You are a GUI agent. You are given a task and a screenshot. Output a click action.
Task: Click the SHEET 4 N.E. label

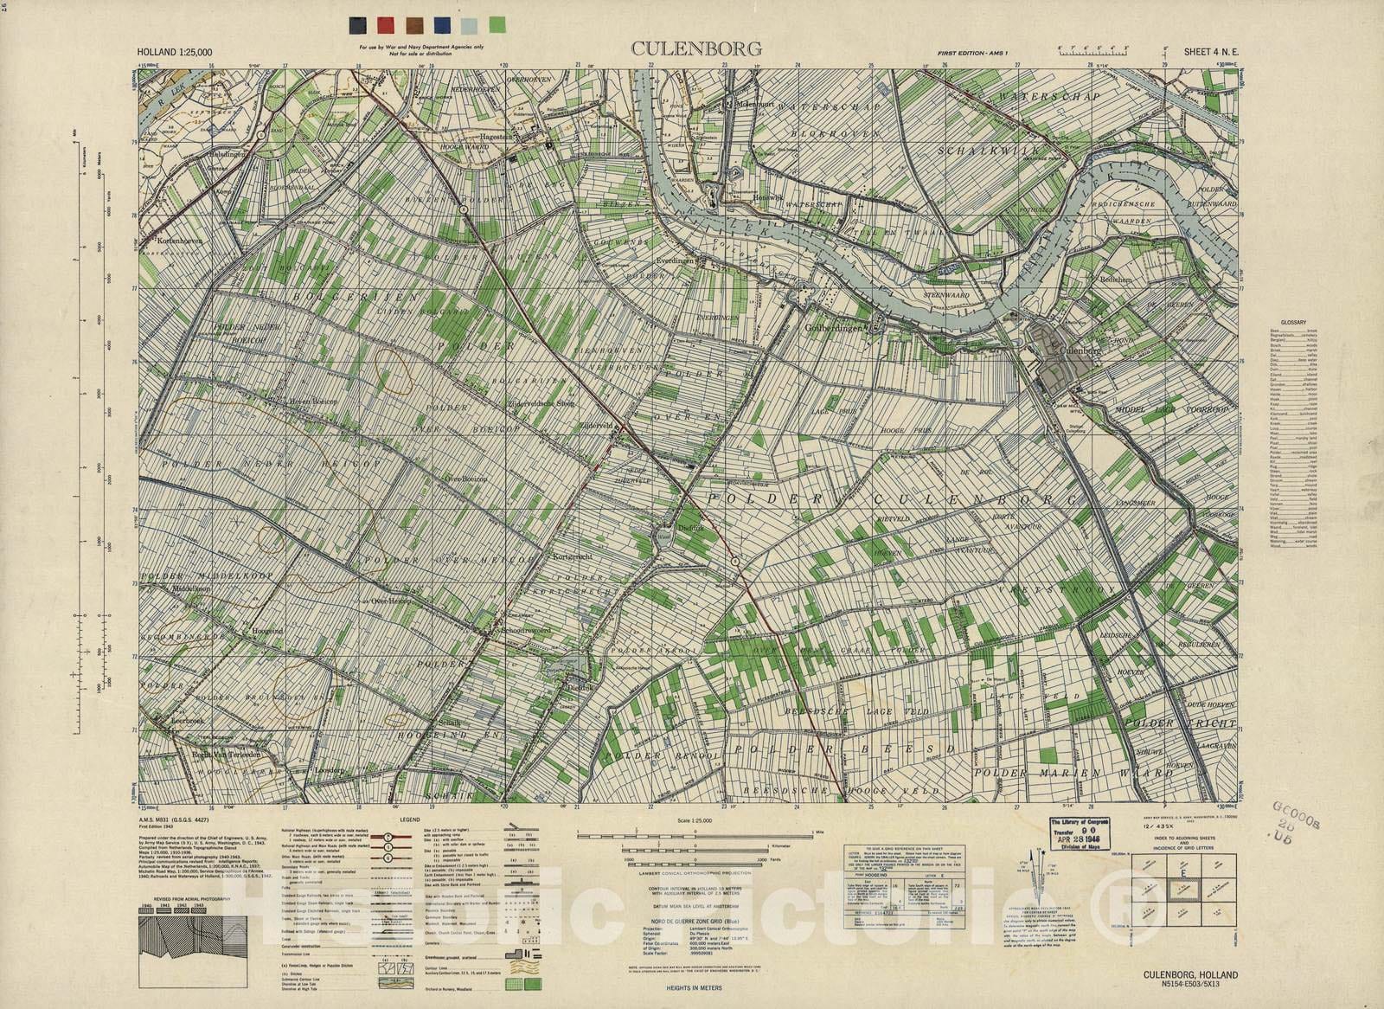pyautogui.click(x=1212, y=52)
